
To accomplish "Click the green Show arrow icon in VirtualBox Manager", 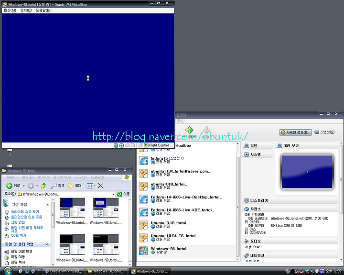I will [x=189, y=130].
